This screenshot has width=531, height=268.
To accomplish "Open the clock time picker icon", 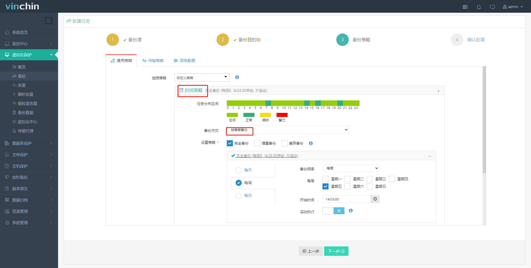I will click(375, 199).
